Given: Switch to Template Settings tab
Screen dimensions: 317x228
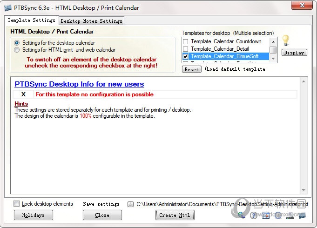Looking at the screenshot, I should point(32,20).
